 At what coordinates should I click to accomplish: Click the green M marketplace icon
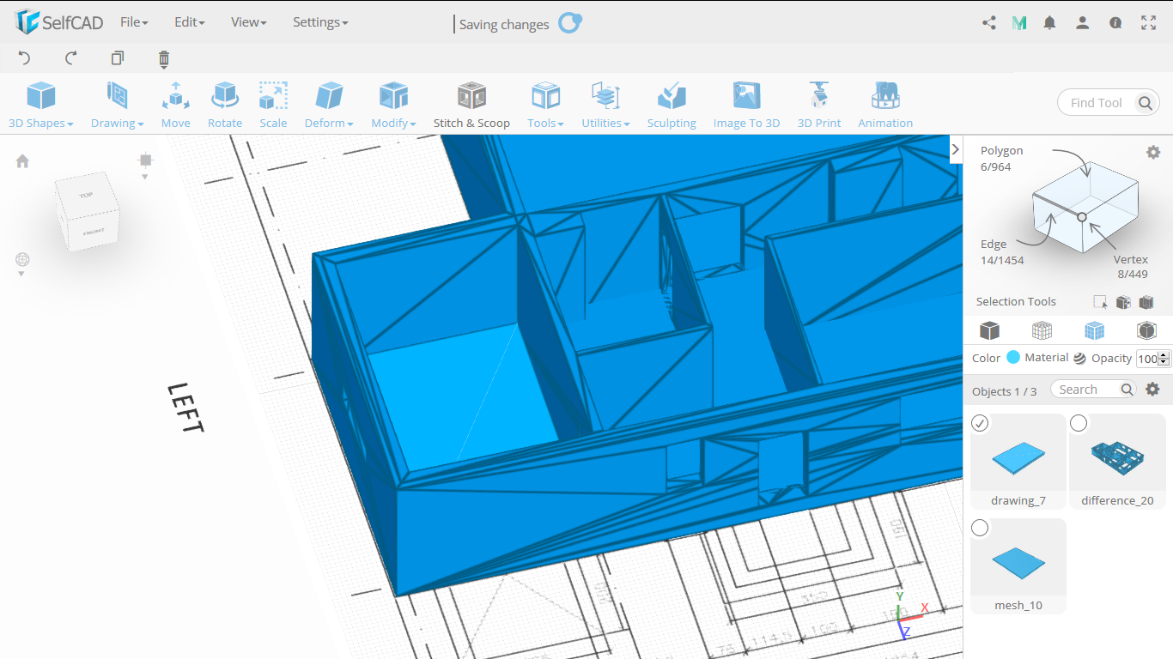tap(1019, 23)
